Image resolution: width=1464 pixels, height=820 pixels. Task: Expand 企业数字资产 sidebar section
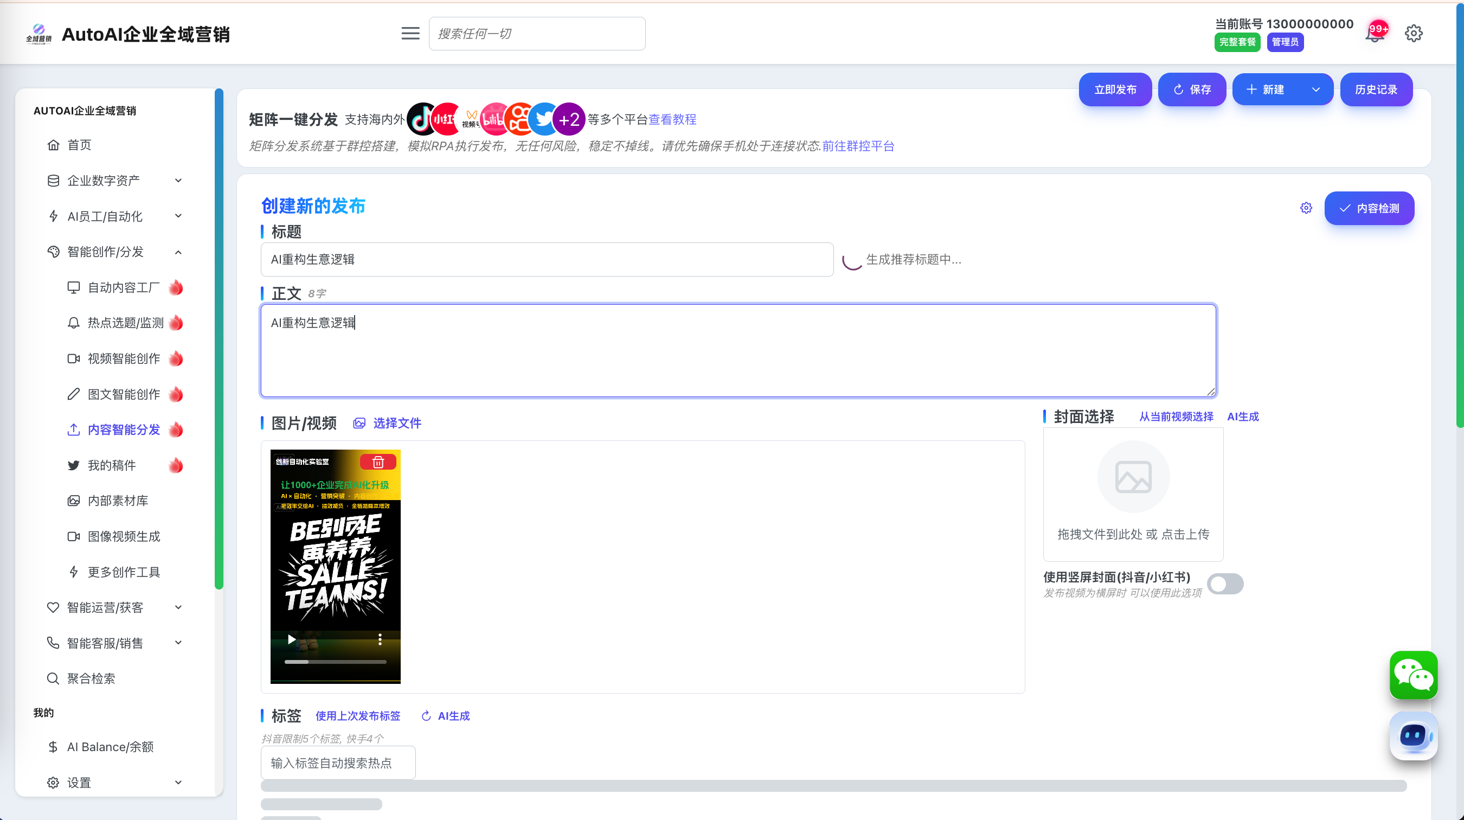click(114, 181)
